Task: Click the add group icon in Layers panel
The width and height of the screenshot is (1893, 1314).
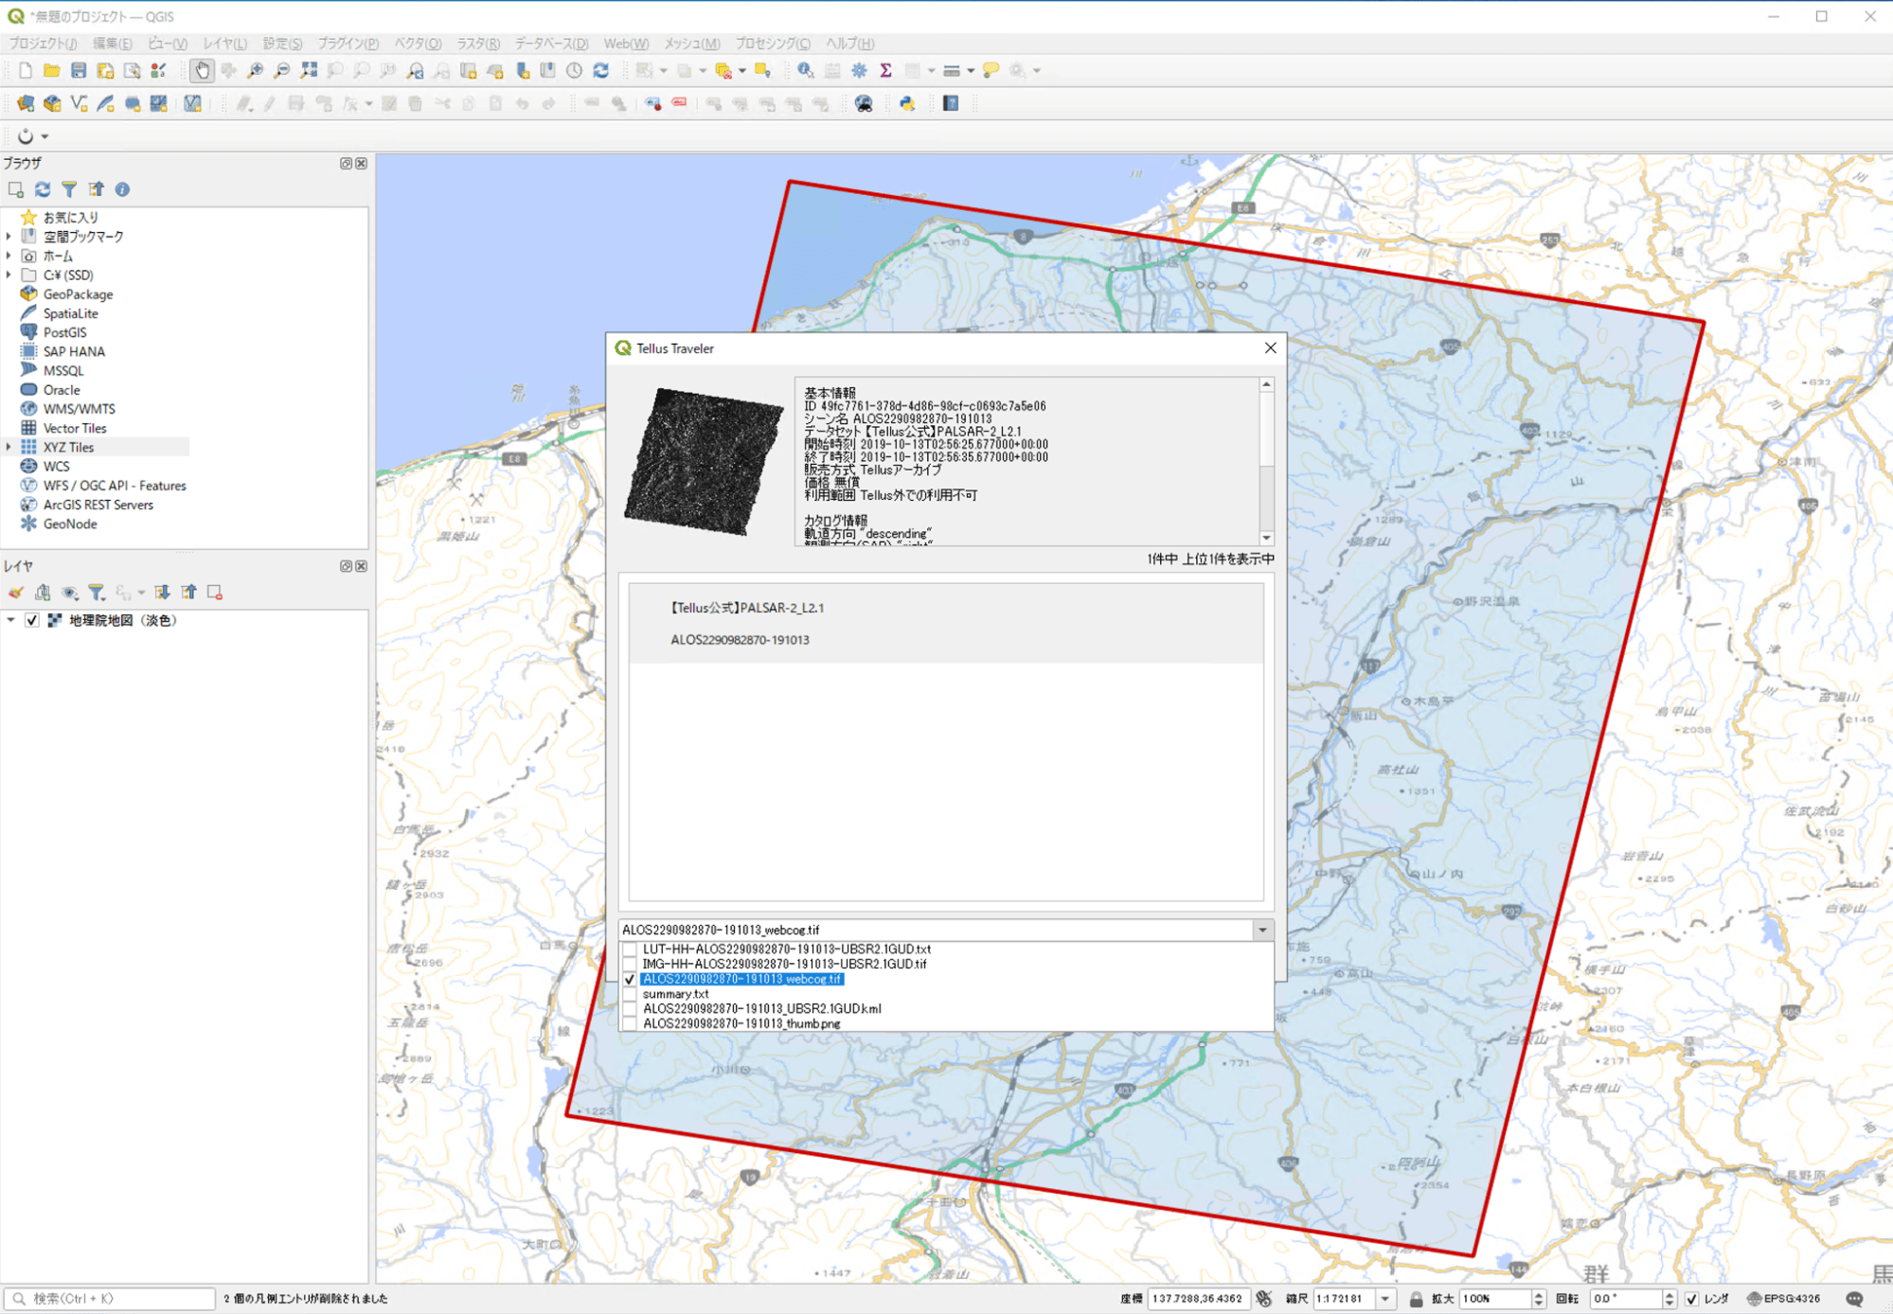Action: tap(43, 593)
